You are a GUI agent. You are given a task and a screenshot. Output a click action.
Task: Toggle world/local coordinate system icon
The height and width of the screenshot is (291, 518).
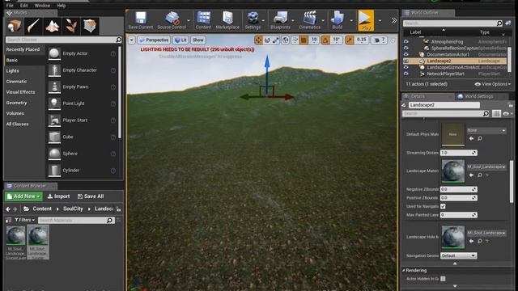[x=286, y=40]
